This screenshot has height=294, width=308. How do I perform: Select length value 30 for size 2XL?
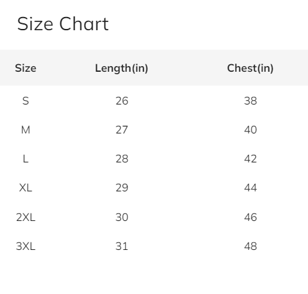tap(122, 217)
